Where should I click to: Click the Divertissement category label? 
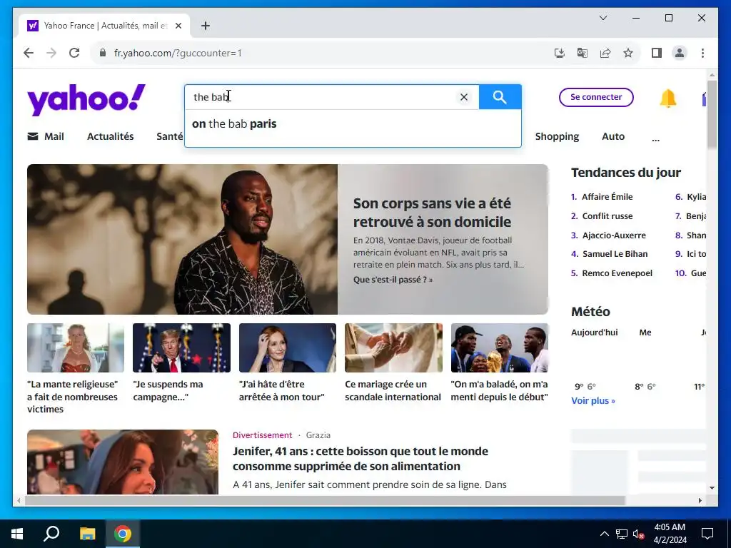pos(263,435)
